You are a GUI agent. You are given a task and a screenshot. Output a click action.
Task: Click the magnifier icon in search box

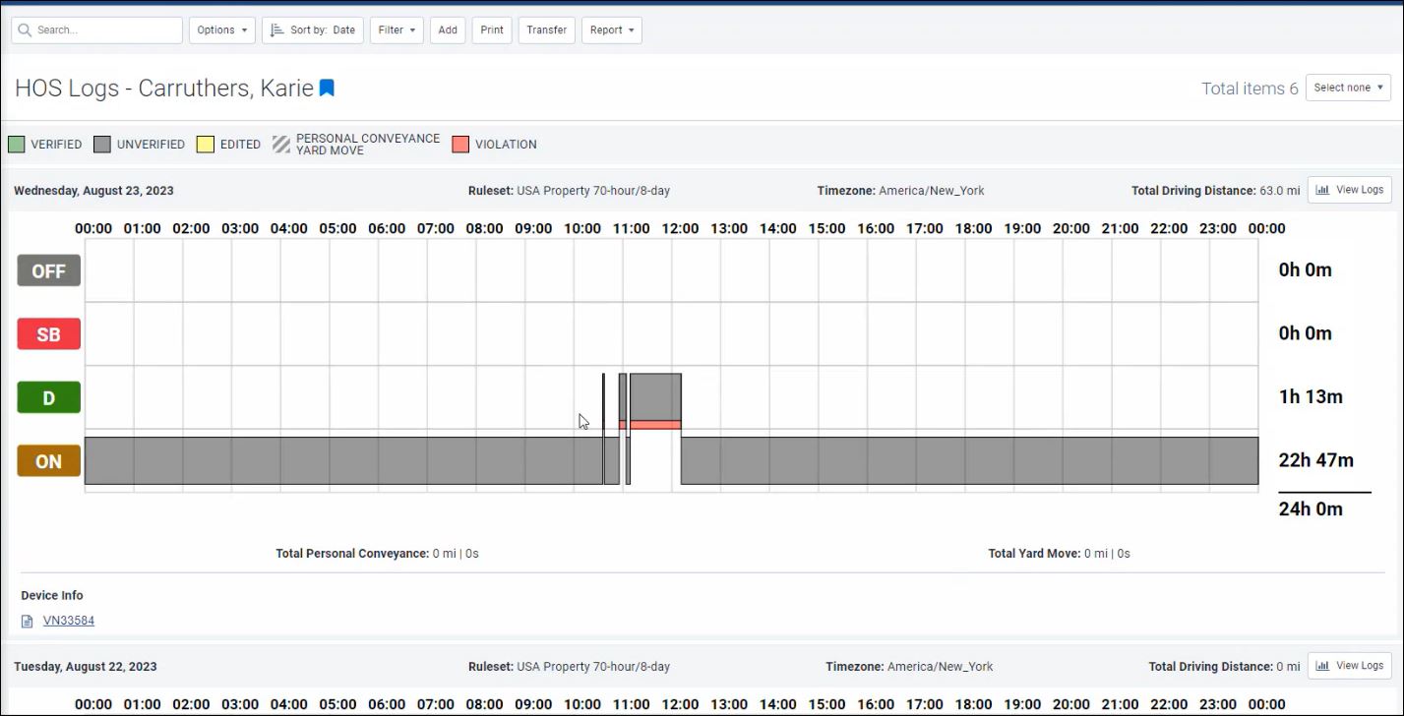click(25, 30)
